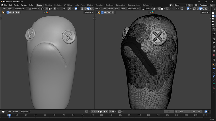Toggle overlays in the left viewport
This screenshot has height=121, width=216.
click(x=76, y=9)
